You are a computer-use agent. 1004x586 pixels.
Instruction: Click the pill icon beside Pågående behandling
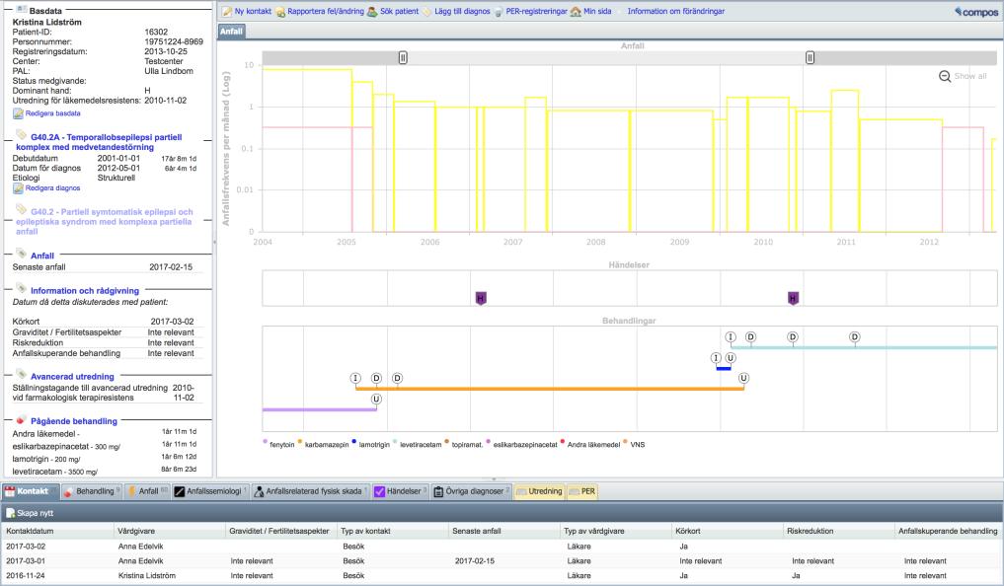(x=21, y=420)
